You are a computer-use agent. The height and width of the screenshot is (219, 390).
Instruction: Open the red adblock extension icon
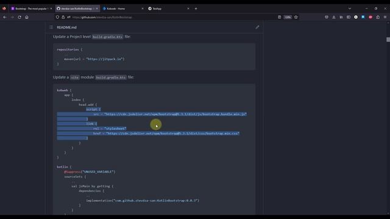[370, 17]
